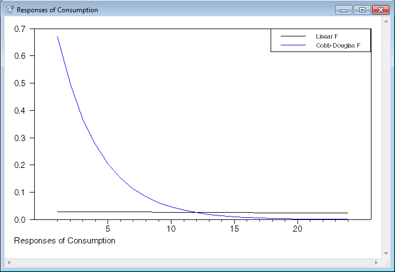Image resolution: width=395 pixels, height=272 pixels.
Task: Click the window title text in the title bar
Action: tap(57, 10)
